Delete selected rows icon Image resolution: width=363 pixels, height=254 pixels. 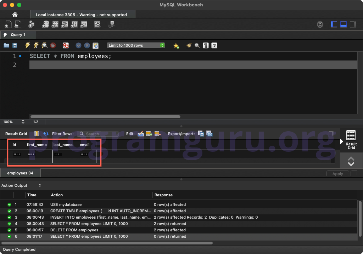[x=158, y=134]
